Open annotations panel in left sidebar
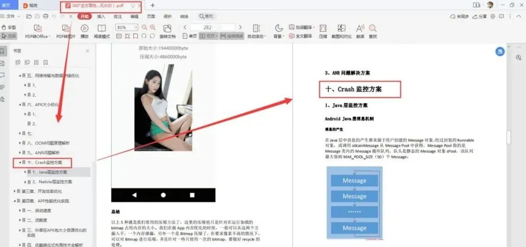This screenshot has height=247, width=526. (2, 75)
